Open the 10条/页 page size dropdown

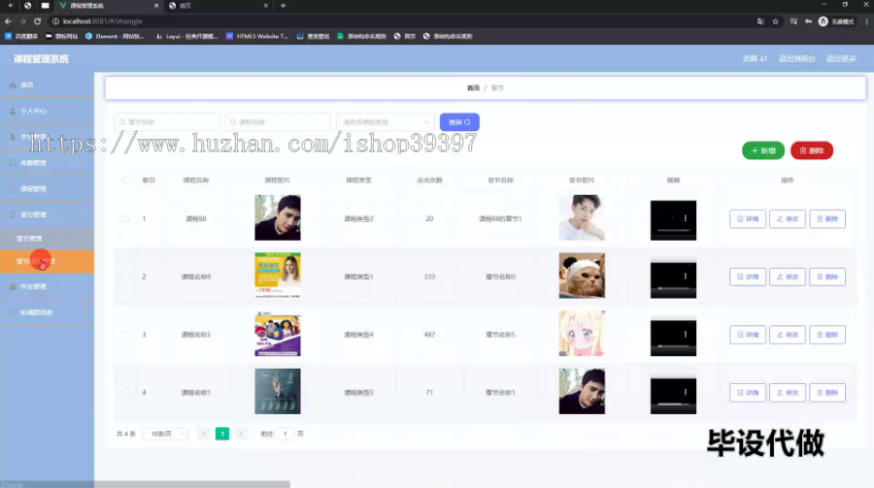(x=165, y=434)
